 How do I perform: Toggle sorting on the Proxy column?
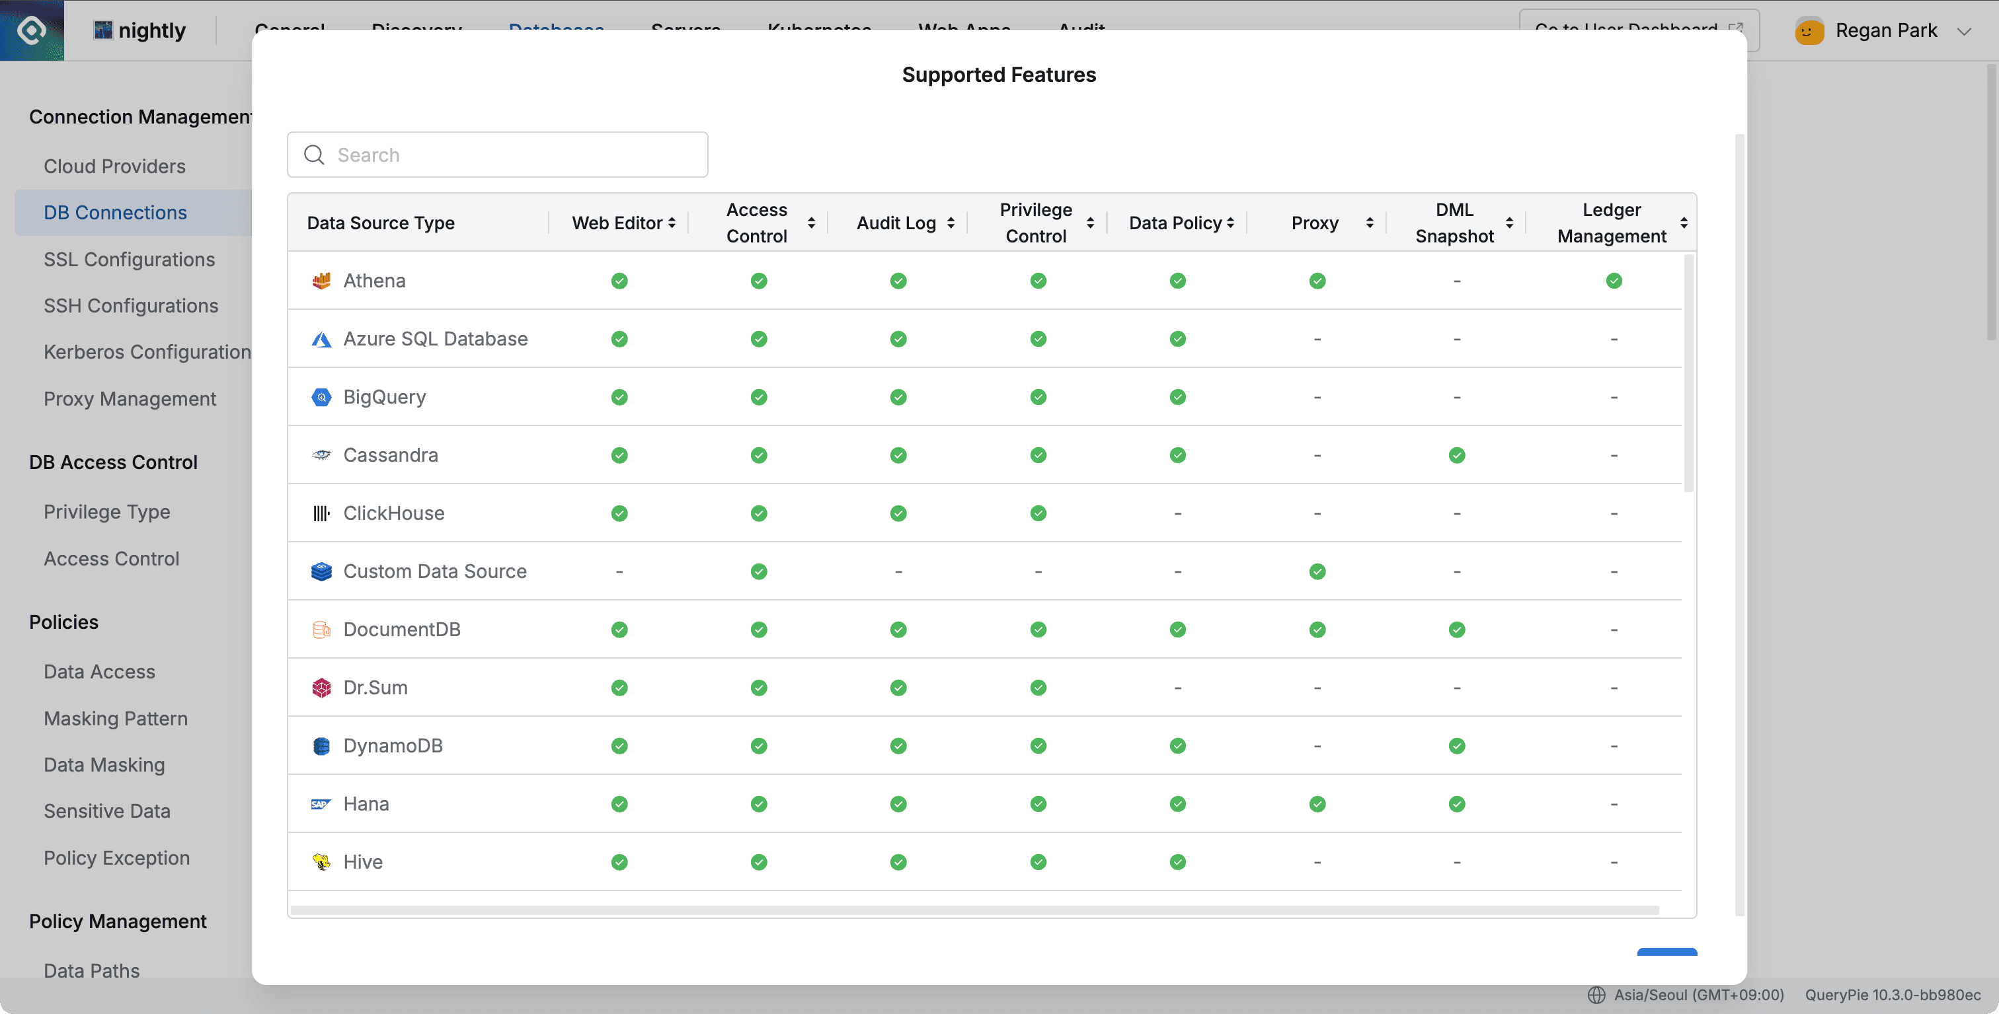[x=1370, y=223]
